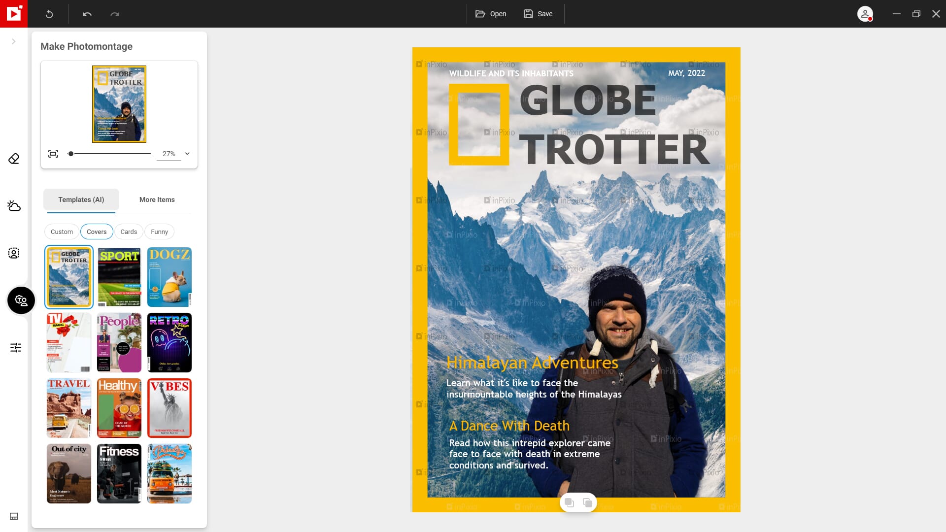Select the 'Read how this intrepid explorer' paragraph
946x532 pixels.
[x=530, y=454]
